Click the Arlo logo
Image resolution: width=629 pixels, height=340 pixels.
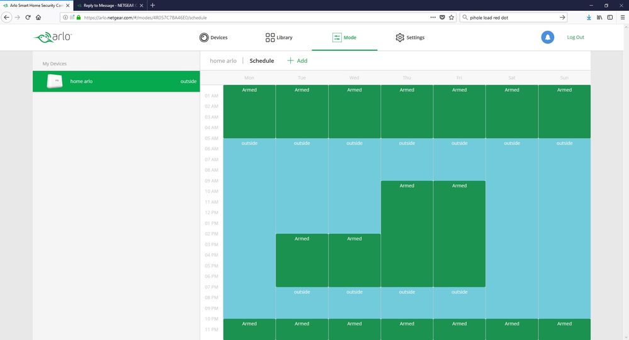pyautogui.click(x=52, y=37)
